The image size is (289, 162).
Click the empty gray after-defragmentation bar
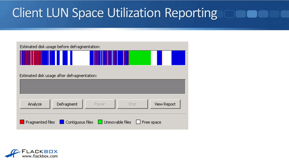point(103,87)
